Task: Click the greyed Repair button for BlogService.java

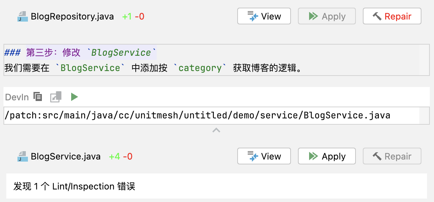Action: (392, 156)
